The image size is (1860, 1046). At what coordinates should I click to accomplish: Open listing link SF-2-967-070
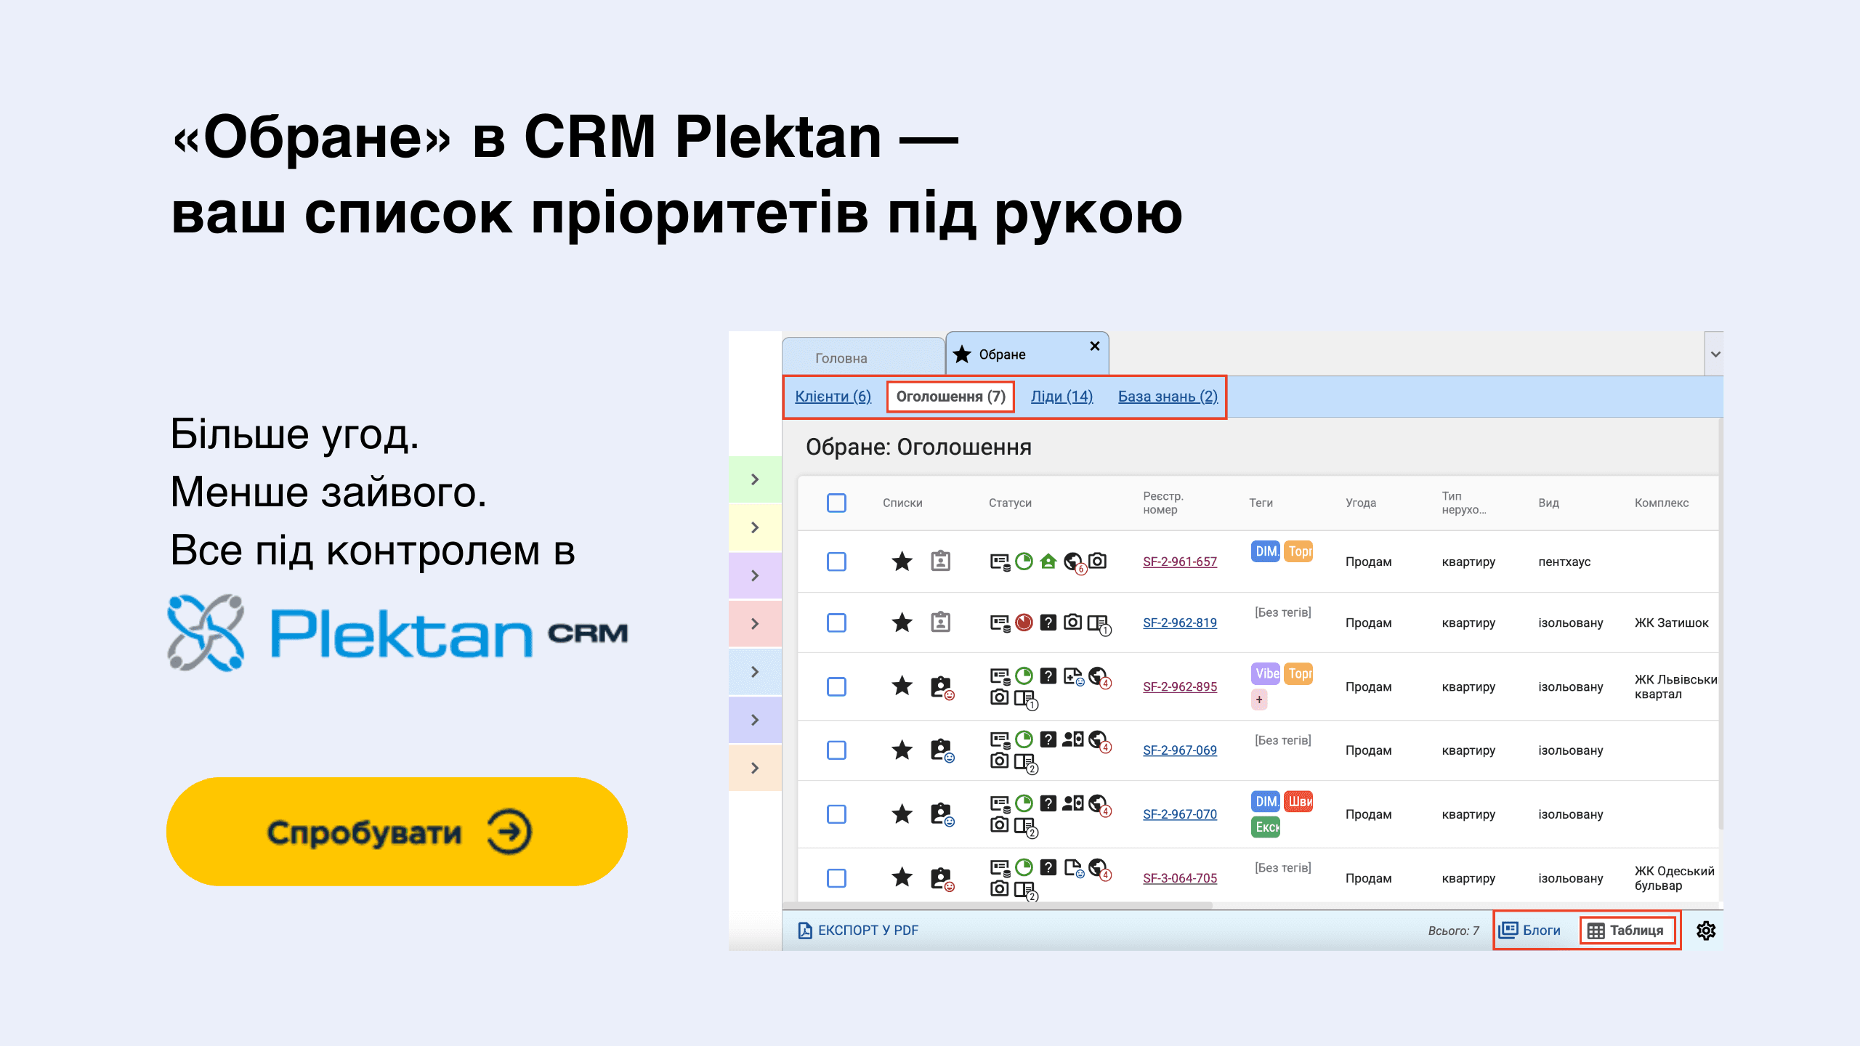pyautogui.click(x=1179, y=814)
